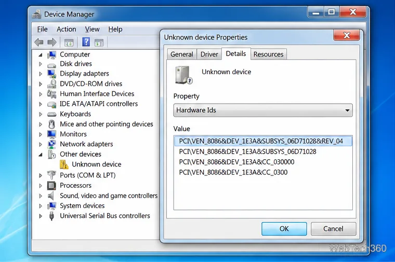
Task: Maximize the Device Manager window
Action: pyautogui.click(x=331, y=12)
